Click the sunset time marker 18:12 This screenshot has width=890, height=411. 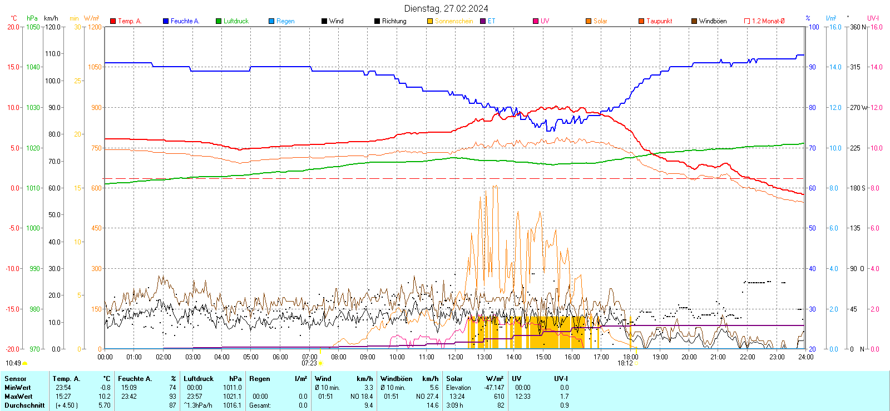pos(625,363)
